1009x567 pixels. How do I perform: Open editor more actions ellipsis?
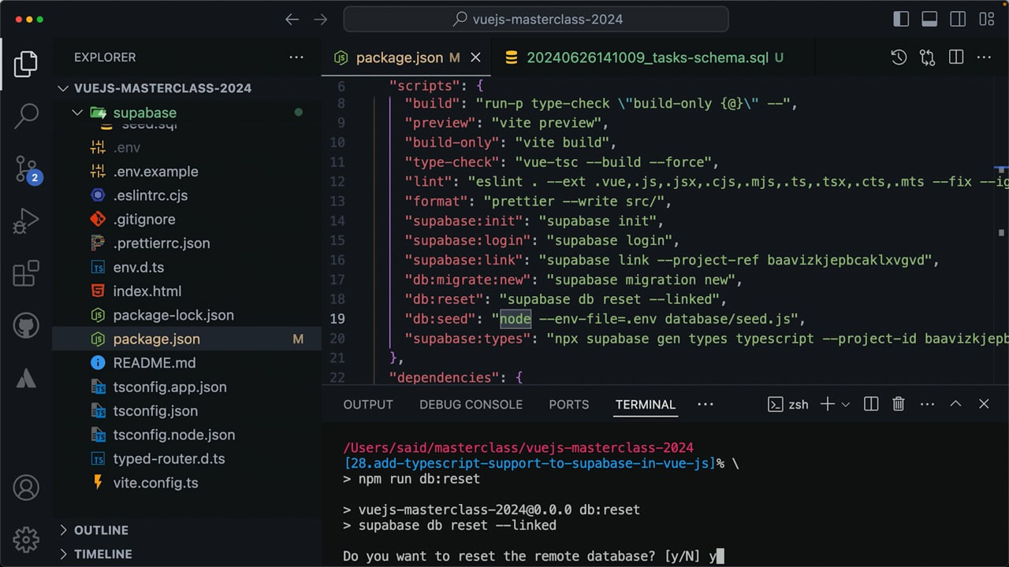[984, 57]
